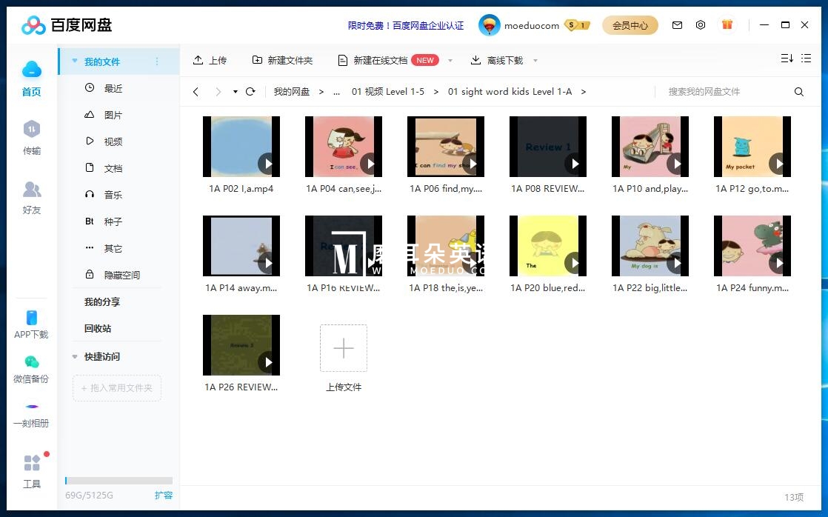828x517 pixels.
Task: Open the settings gear icon
Action: (x=701, y=24)
